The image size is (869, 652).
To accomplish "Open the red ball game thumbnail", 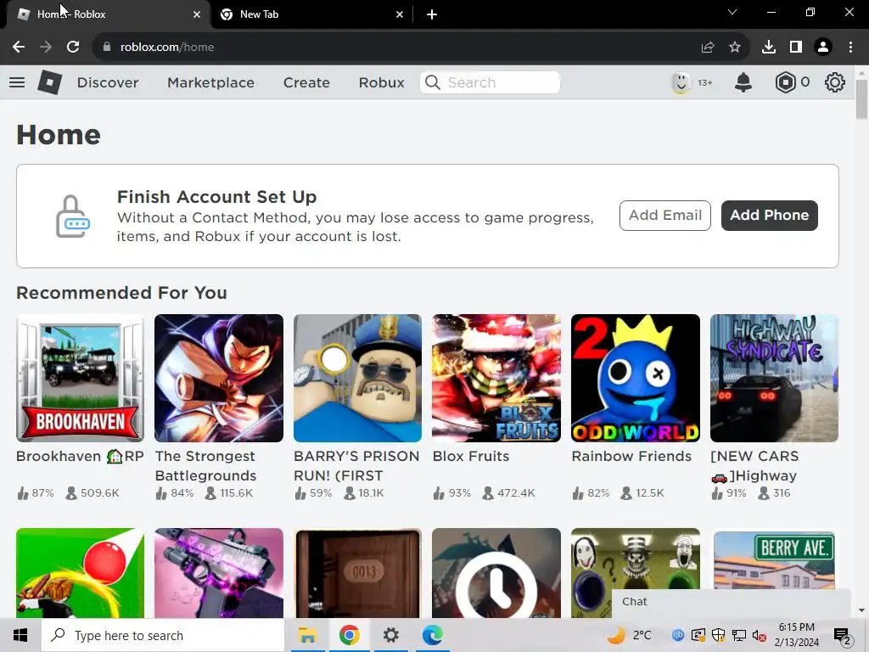I will click(80, 573).
